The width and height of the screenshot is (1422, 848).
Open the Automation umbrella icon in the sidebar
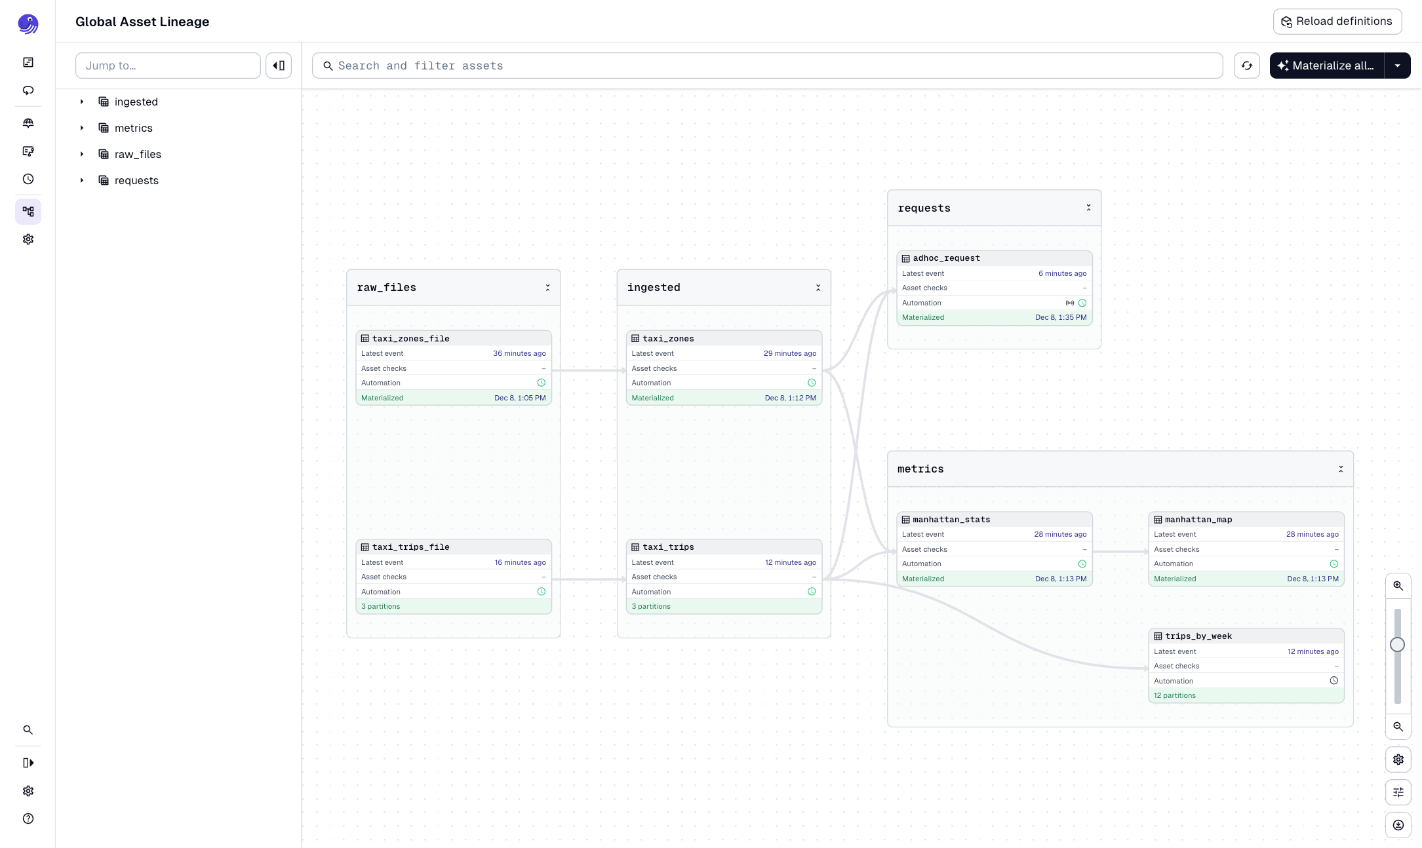pyautogui.click(x=28, y=123)
